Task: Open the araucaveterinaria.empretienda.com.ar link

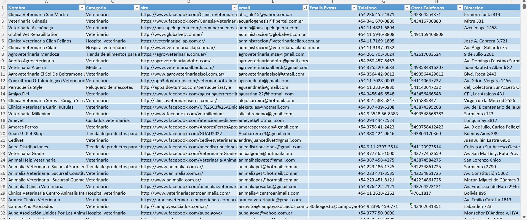Action: click(x=189, y=200)
